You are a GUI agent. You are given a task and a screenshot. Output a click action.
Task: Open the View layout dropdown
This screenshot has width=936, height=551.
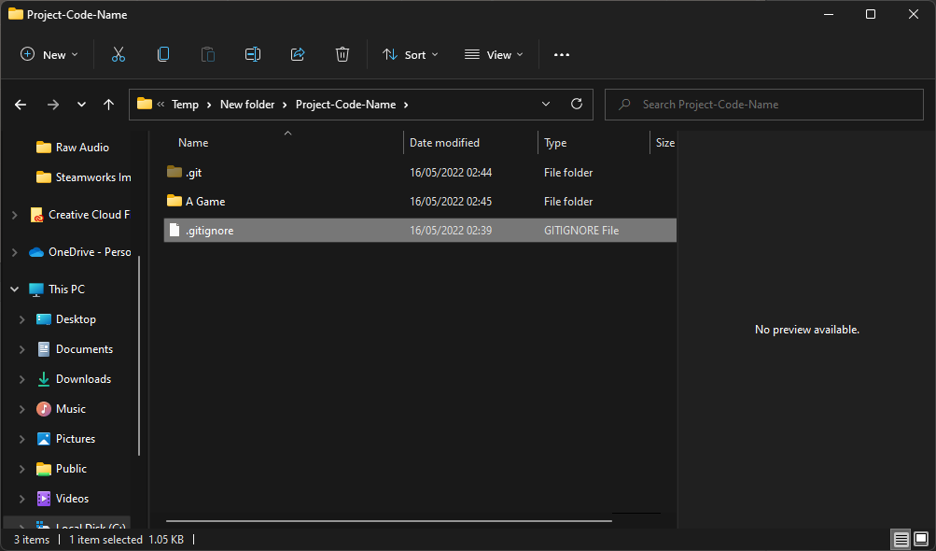point(494,54)
